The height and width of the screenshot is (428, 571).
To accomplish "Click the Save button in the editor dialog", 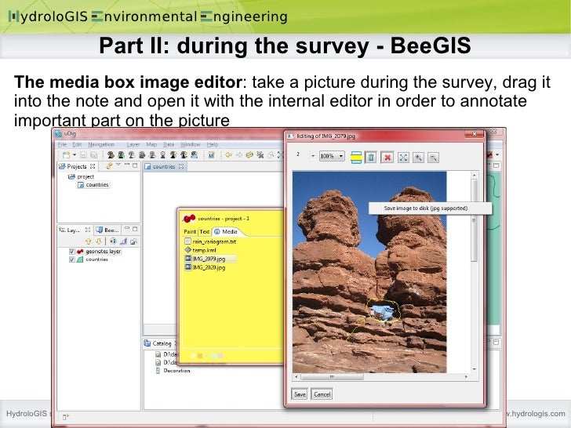I will click(300, 394).
